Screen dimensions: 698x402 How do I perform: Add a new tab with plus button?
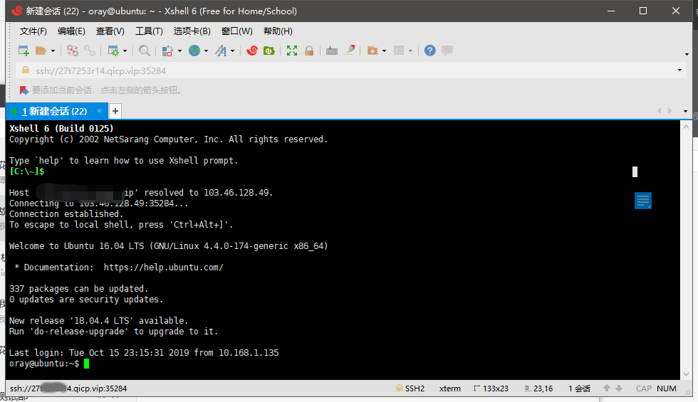coord(115,111)
